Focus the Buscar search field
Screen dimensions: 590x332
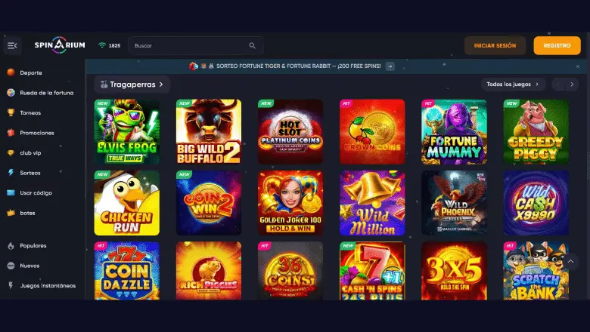click(x=195, y=45)
